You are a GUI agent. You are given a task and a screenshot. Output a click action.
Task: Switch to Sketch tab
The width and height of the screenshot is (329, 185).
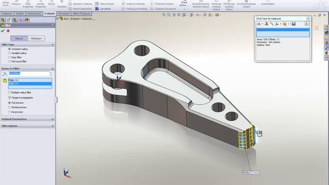pyautogui.click(x=20, y=14)
